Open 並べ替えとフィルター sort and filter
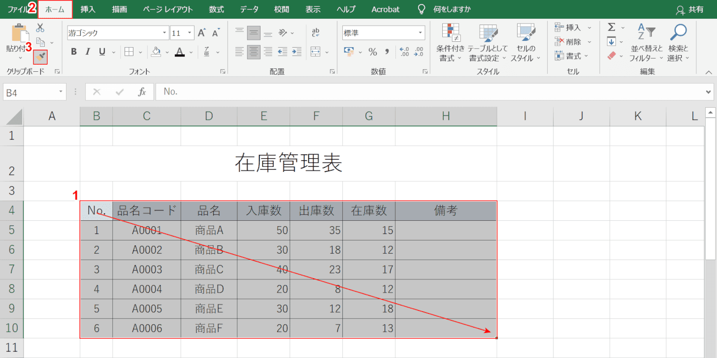The image size is (717, 358). coord(647,42)
